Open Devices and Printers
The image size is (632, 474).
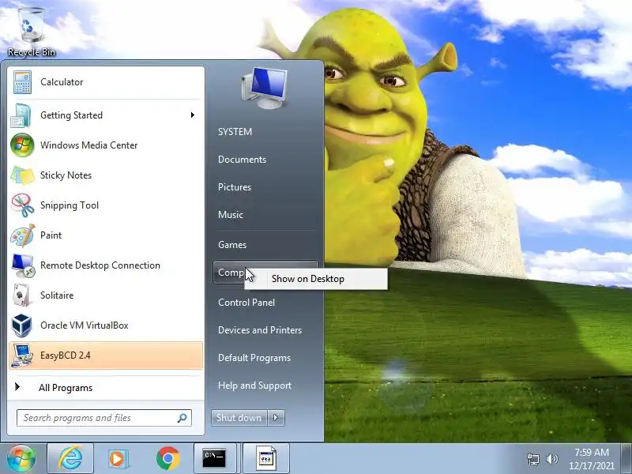click(260, 330)
